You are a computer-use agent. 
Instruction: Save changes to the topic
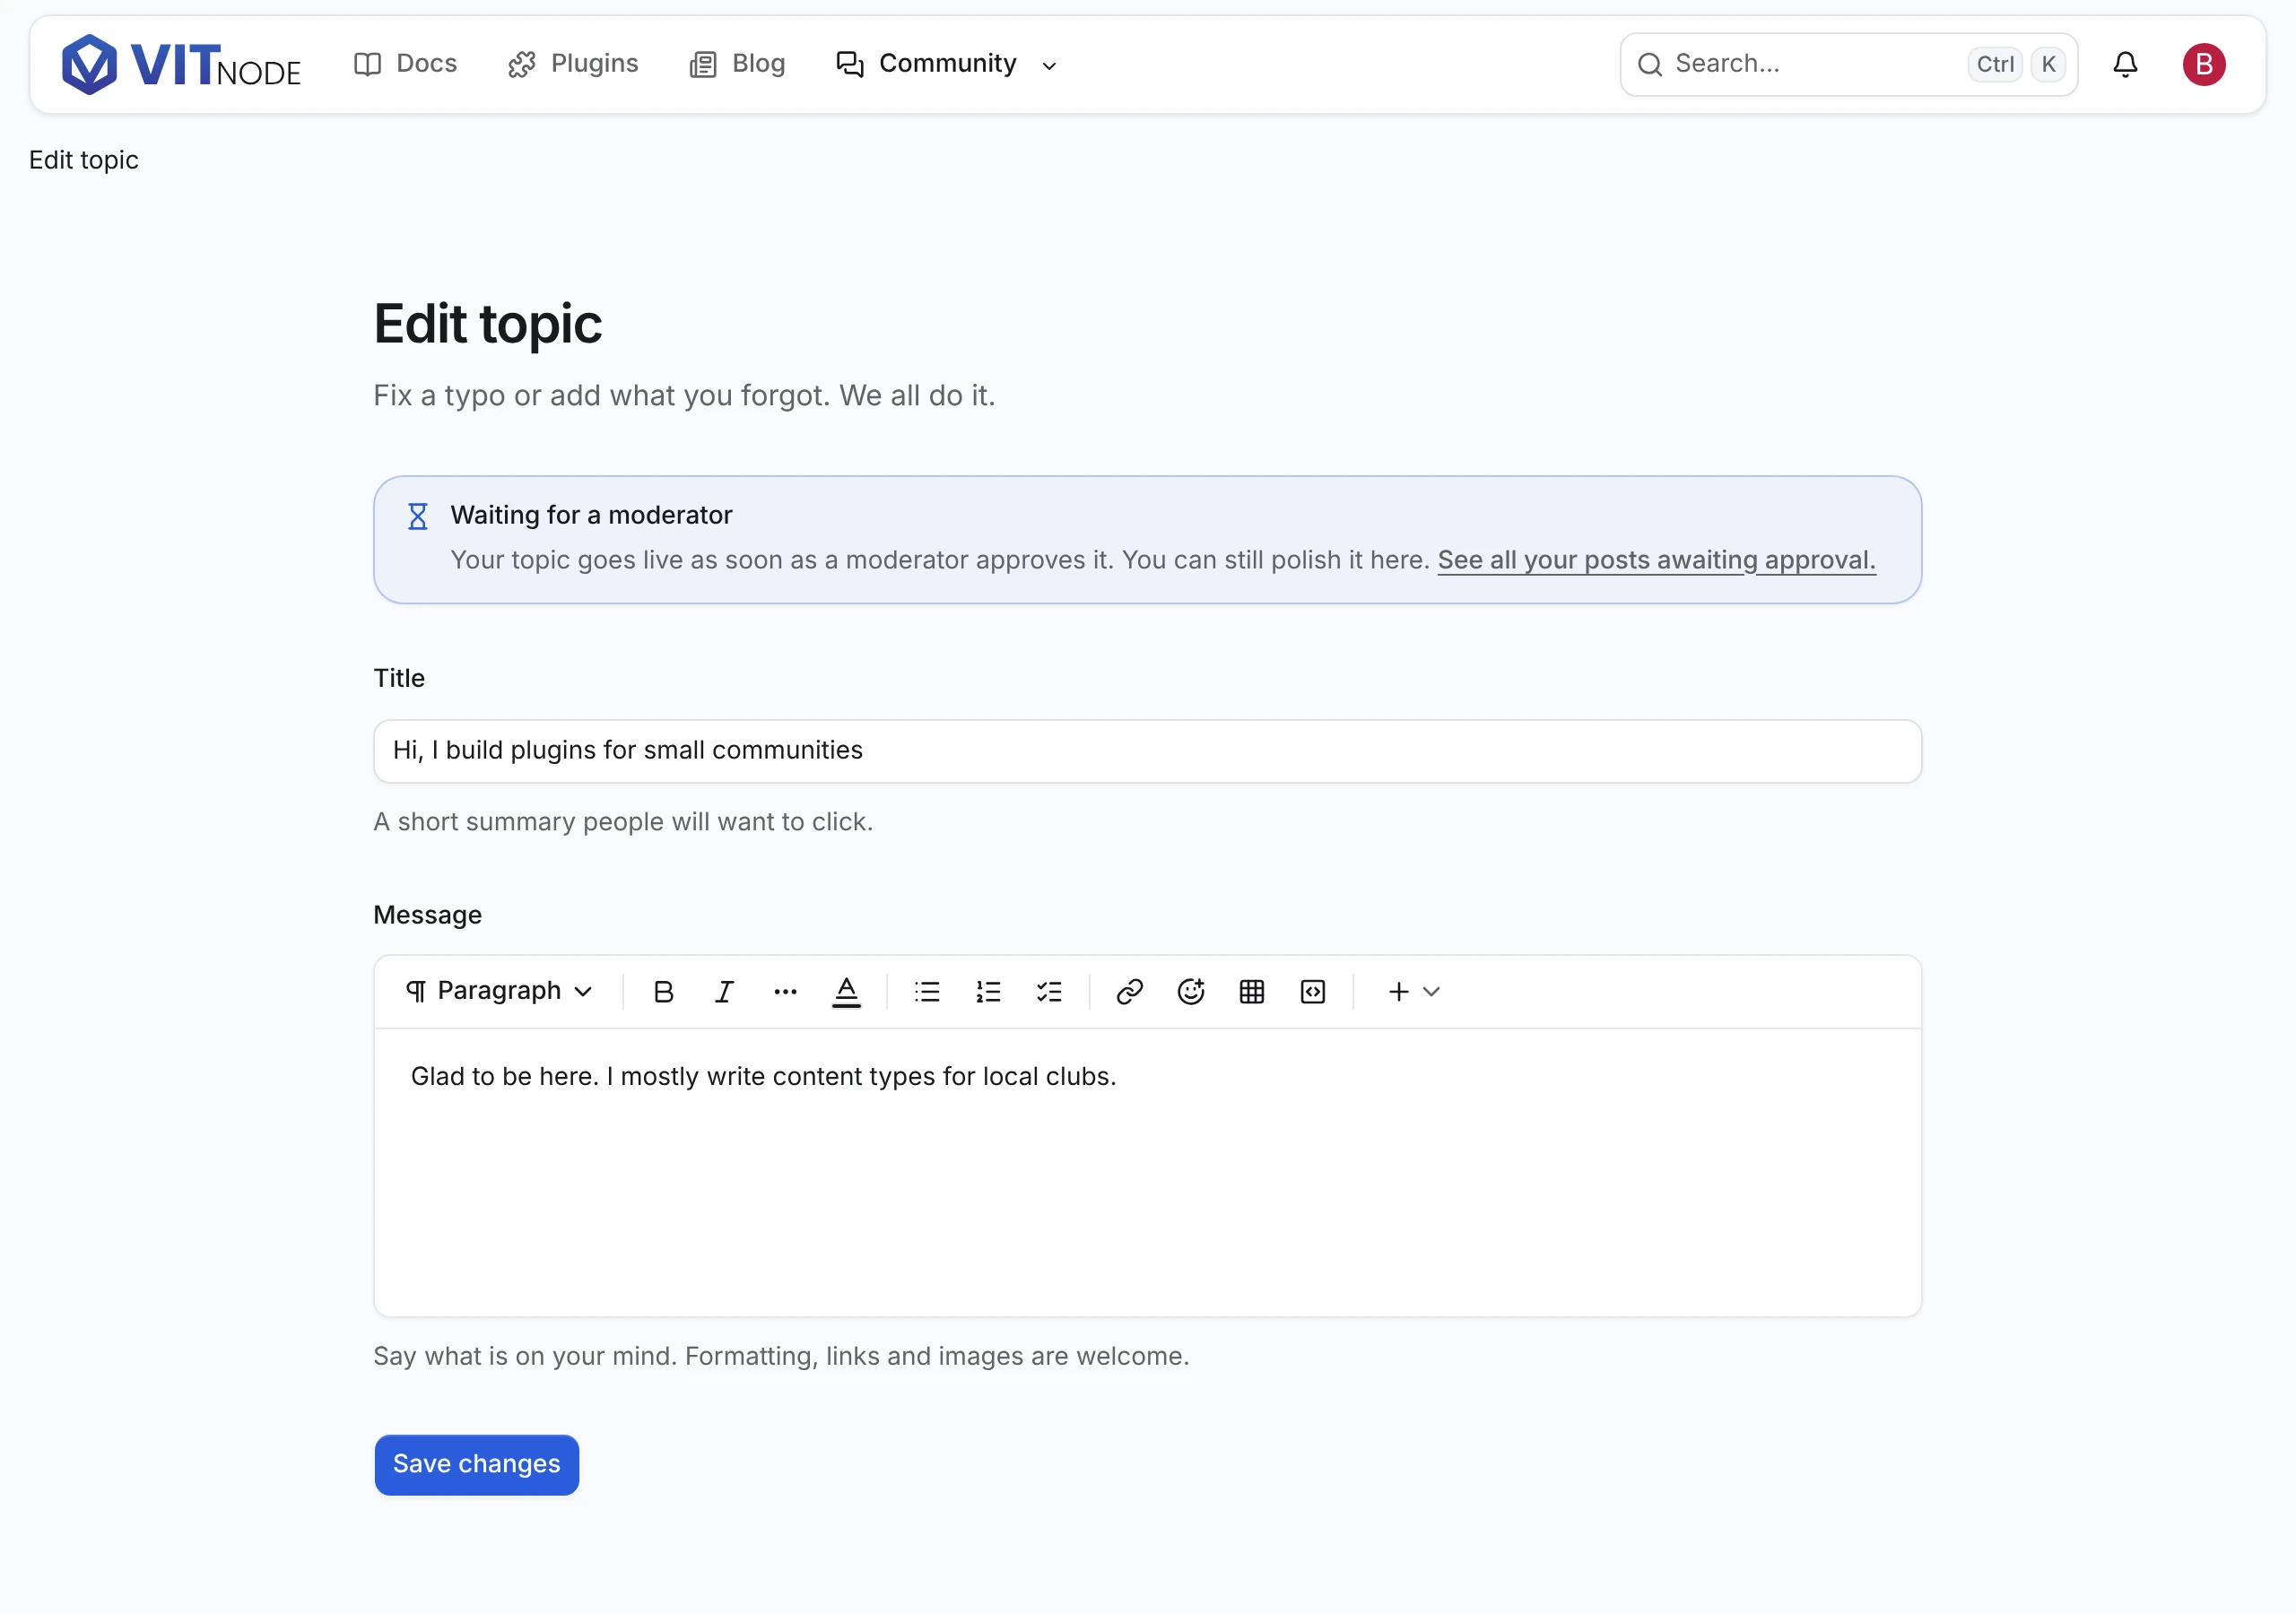click(477, 1464)
